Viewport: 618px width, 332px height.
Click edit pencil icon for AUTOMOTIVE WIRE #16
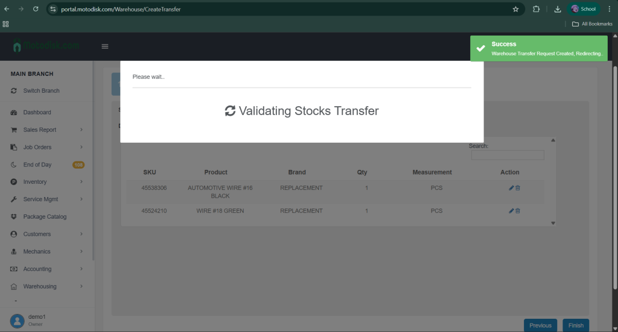tap(511, 188)
